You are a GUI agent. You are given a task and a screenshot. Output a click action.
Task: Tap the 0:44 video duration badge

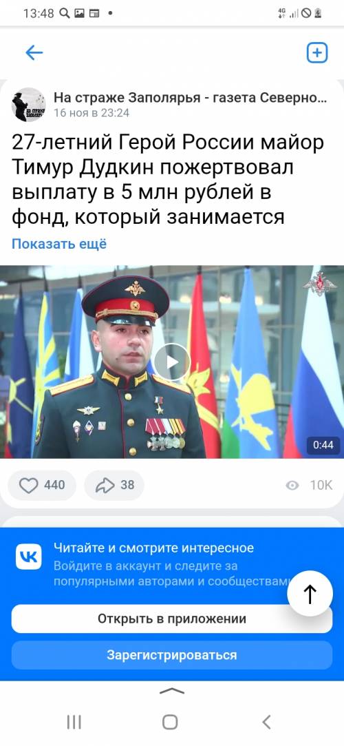point(323,445)
